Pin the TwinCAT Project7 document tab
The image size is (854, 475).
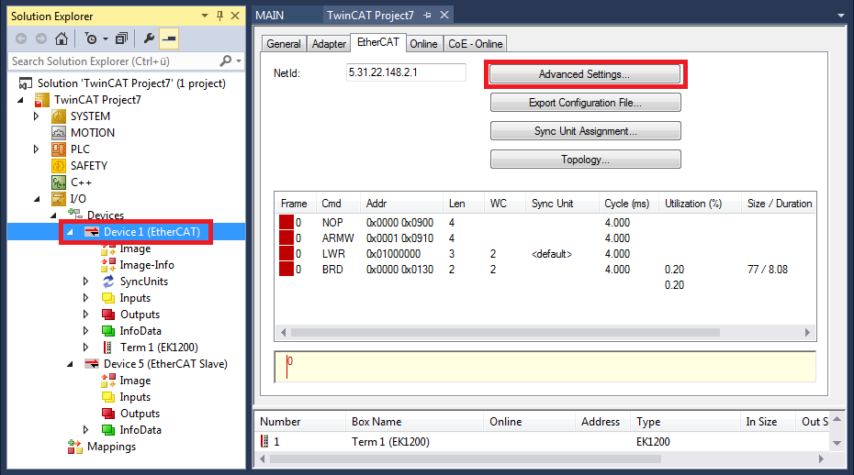click(x=428, y=16)
